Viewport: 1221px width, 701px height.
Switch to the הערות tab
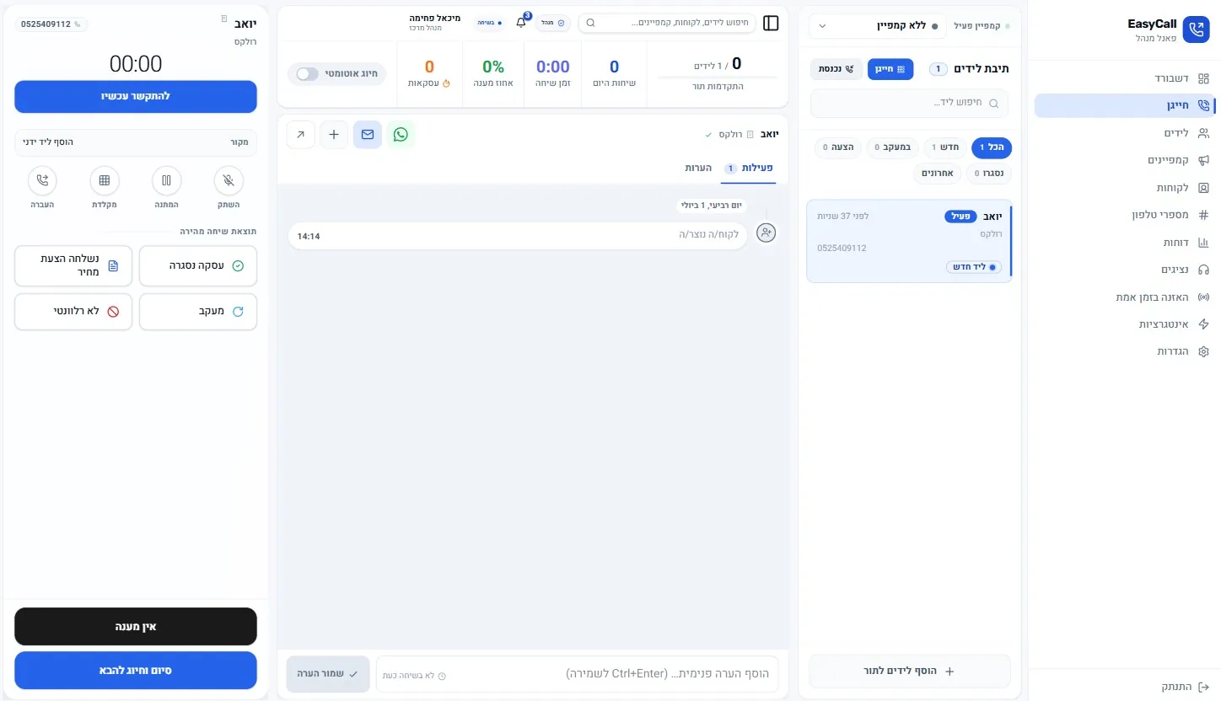(x=698, y=168)
